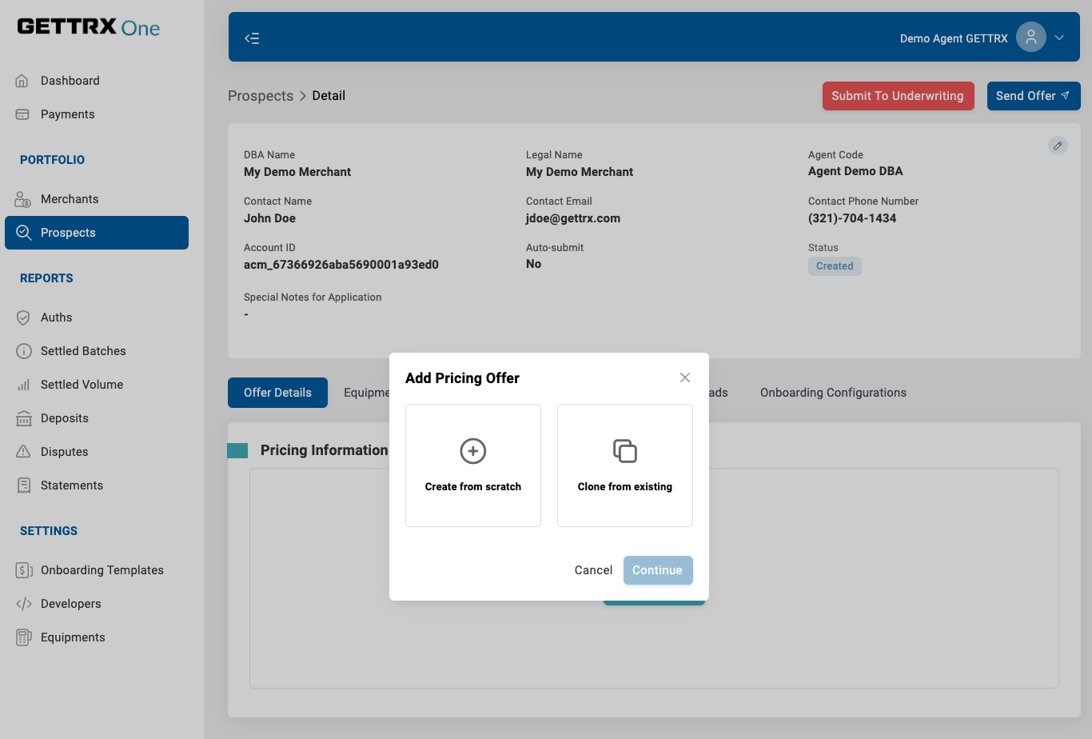Click the Agent Demo DBA agent code value

pos(855,171)
